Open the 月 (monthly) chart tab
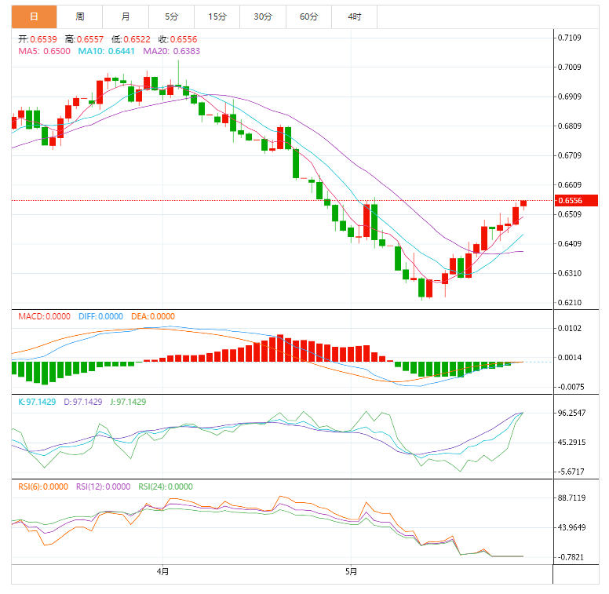Screen dimensions: 609x594 point(126,16)
